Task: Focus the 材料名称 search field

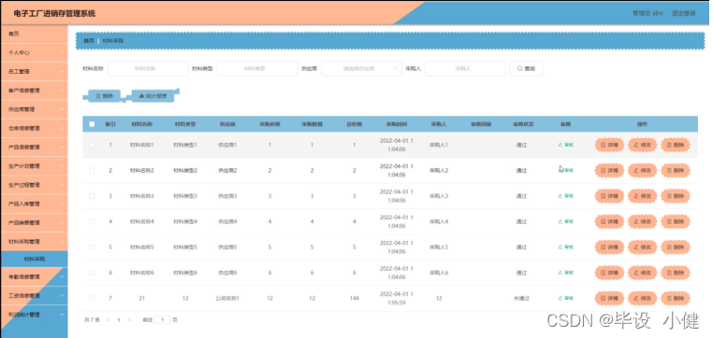Action: click(x=148, y=68)
